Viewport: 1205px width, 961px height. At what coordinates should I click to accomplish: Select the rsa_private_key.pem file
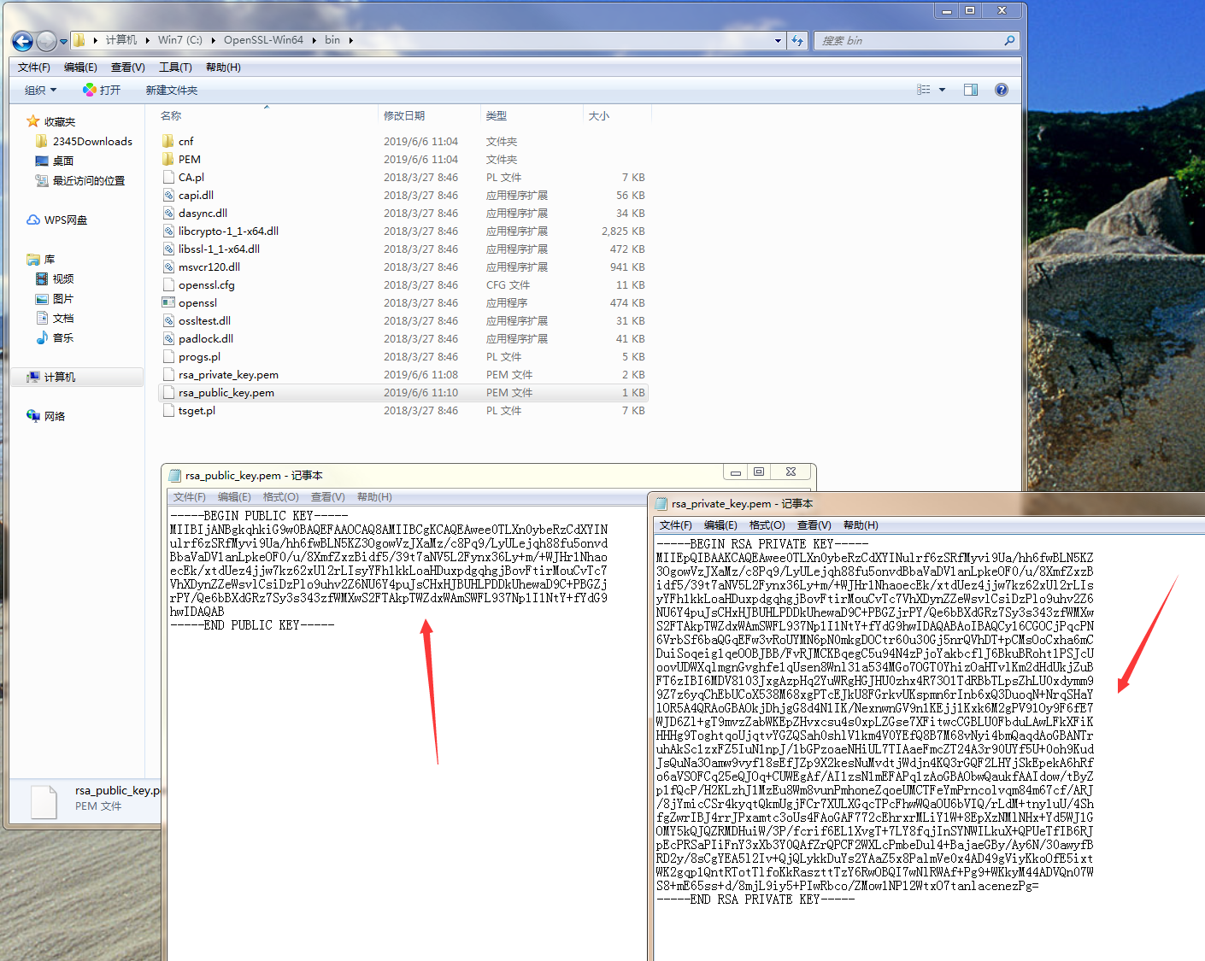click(x=227, y=374)
